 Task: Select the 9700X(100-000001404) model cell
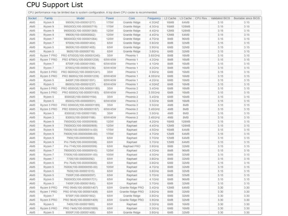pyautogui.click(x=80, y=43)
